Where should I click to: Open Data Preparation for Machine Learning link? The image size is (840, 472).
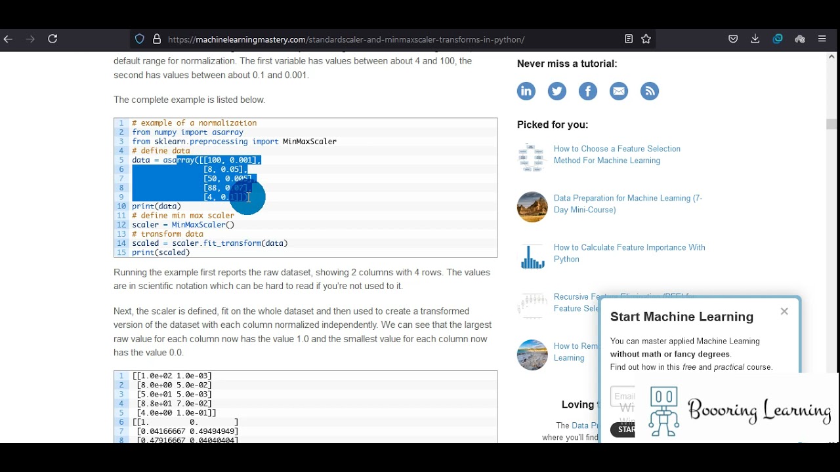(628, 204)
